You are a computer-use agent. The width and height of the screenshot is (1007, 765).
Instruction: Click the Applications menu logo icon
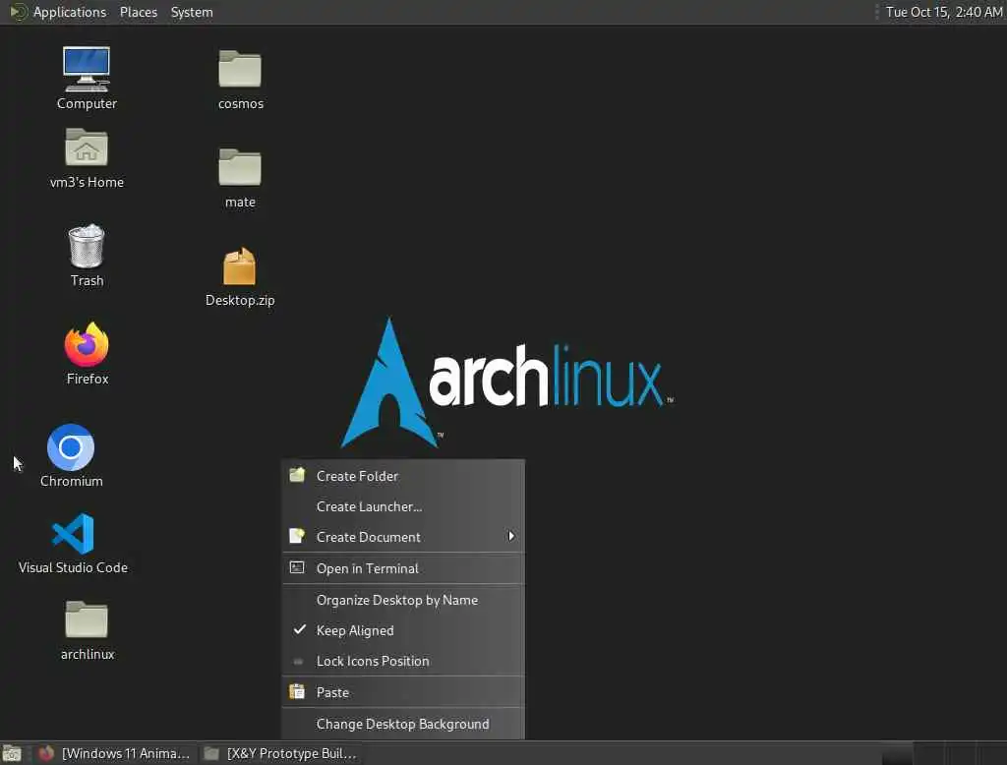pos(18,12)
